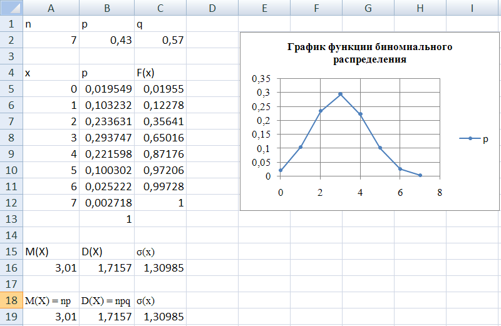Click the 'D(X)' label in row 15
This screenshot has height=326, width=501.
[106, 252]
